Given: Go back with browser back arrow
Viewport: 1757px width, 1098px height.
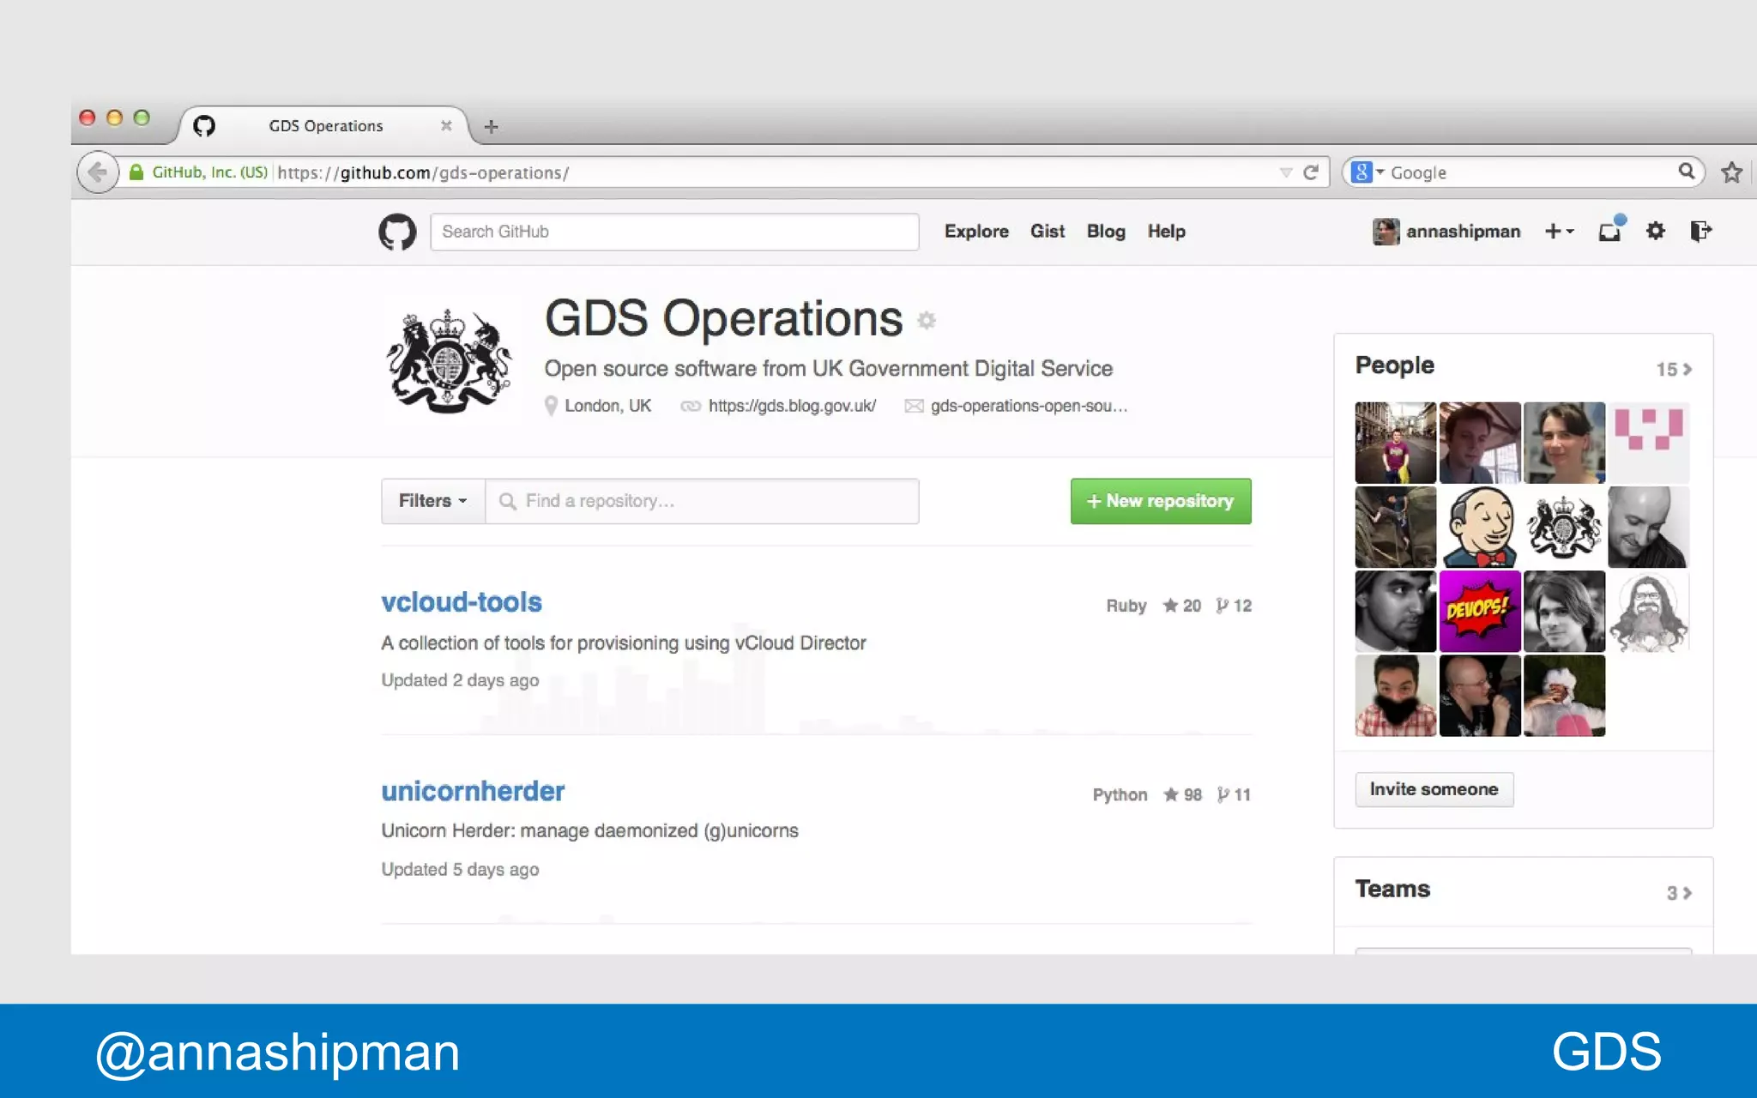Looking at the screenshot, I should (98, 172).
